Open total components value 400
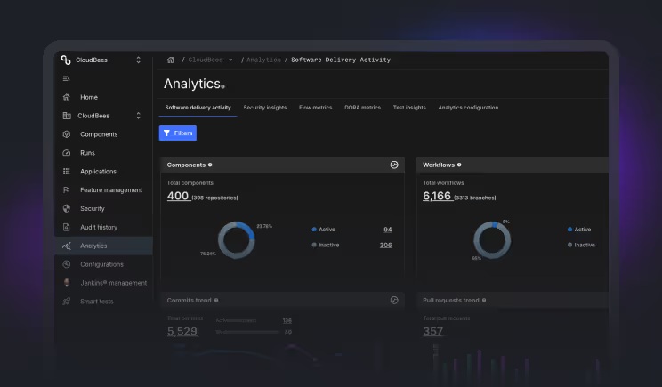662x387 pixels. pyautogui.click(x=178, y=196)
